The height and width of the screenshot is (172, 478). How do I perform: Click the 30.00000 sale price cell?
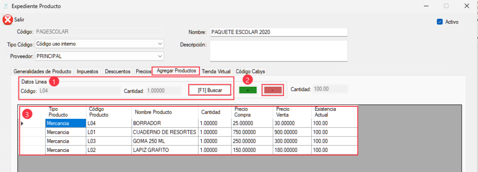(292, 124)
